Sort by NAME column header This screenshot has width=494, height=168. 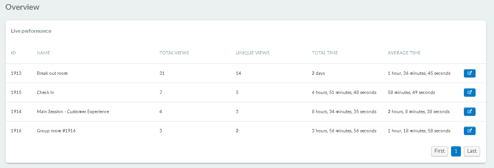[x=43, y=53]
